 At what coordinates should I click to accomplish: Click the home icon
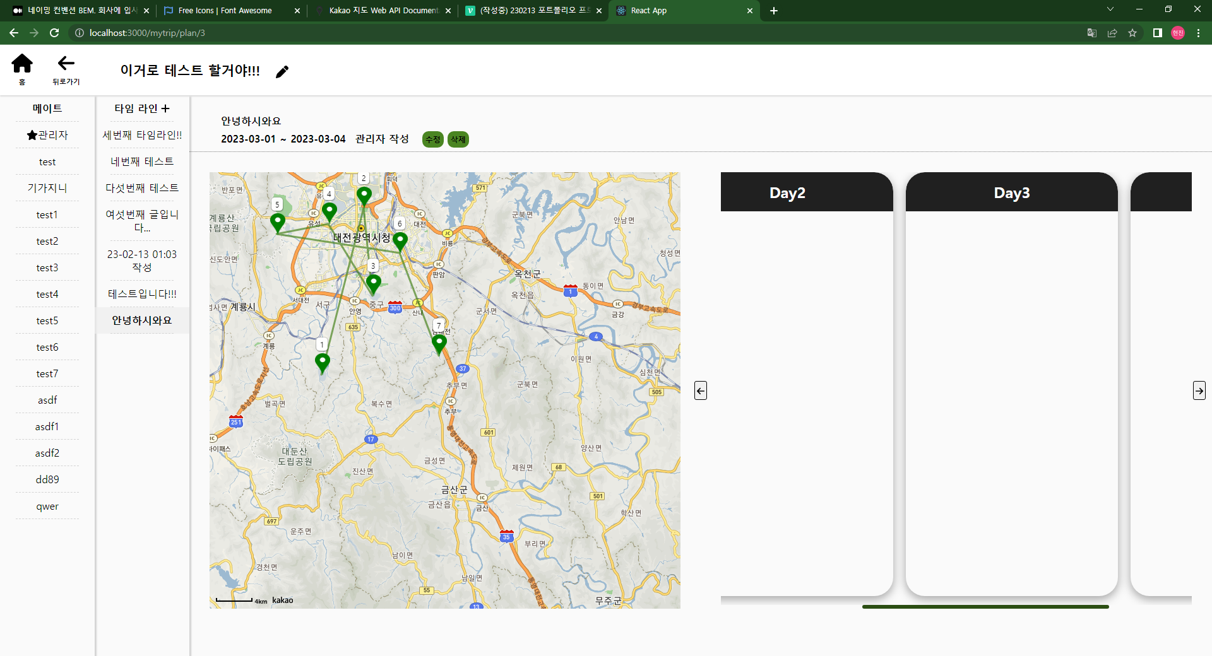[22, 63]
